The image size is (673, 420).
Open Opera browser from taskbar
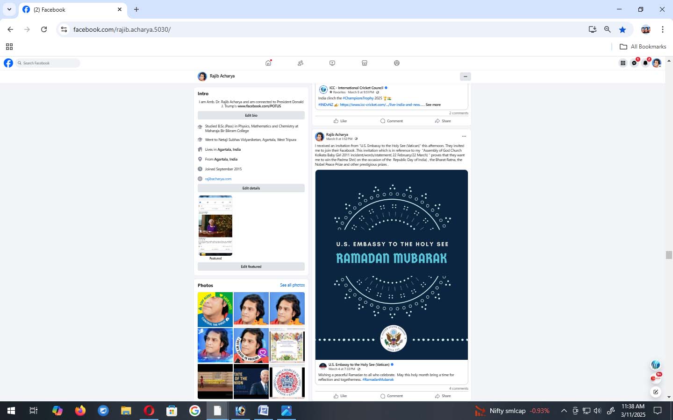(149, 411)
